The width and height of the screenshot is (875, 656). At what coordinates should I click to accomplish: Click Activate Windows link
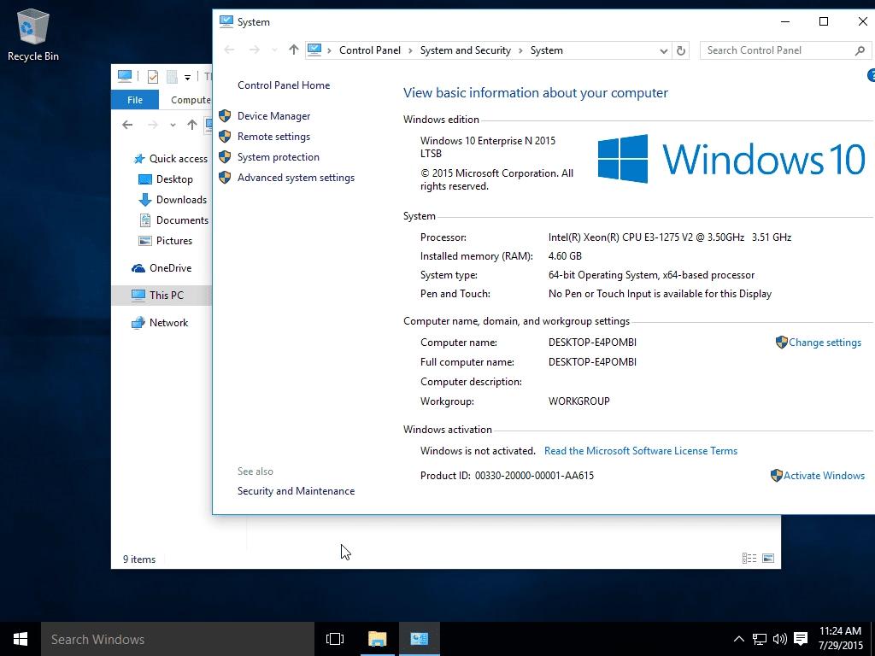[x=824, y=476]
